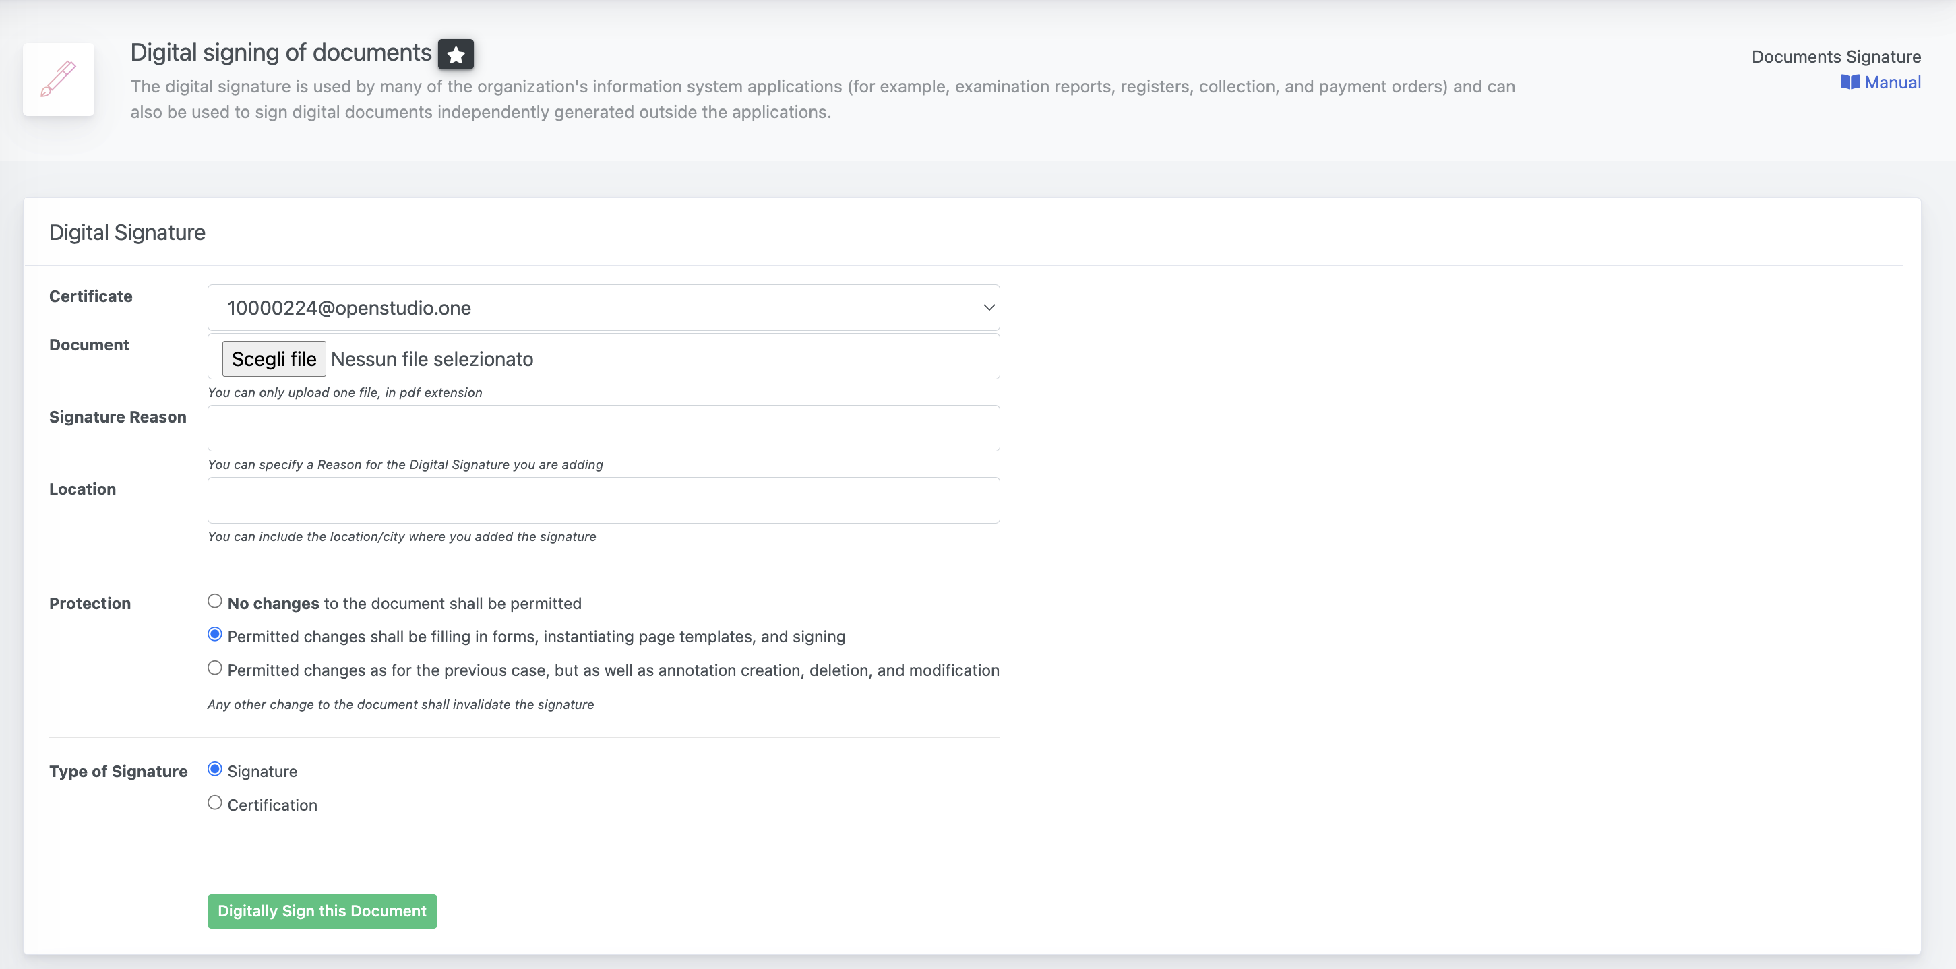The width and height of the screenshot is (1956, 969).
Task: Click the pen signature icon in header
Action: (59, 79)
